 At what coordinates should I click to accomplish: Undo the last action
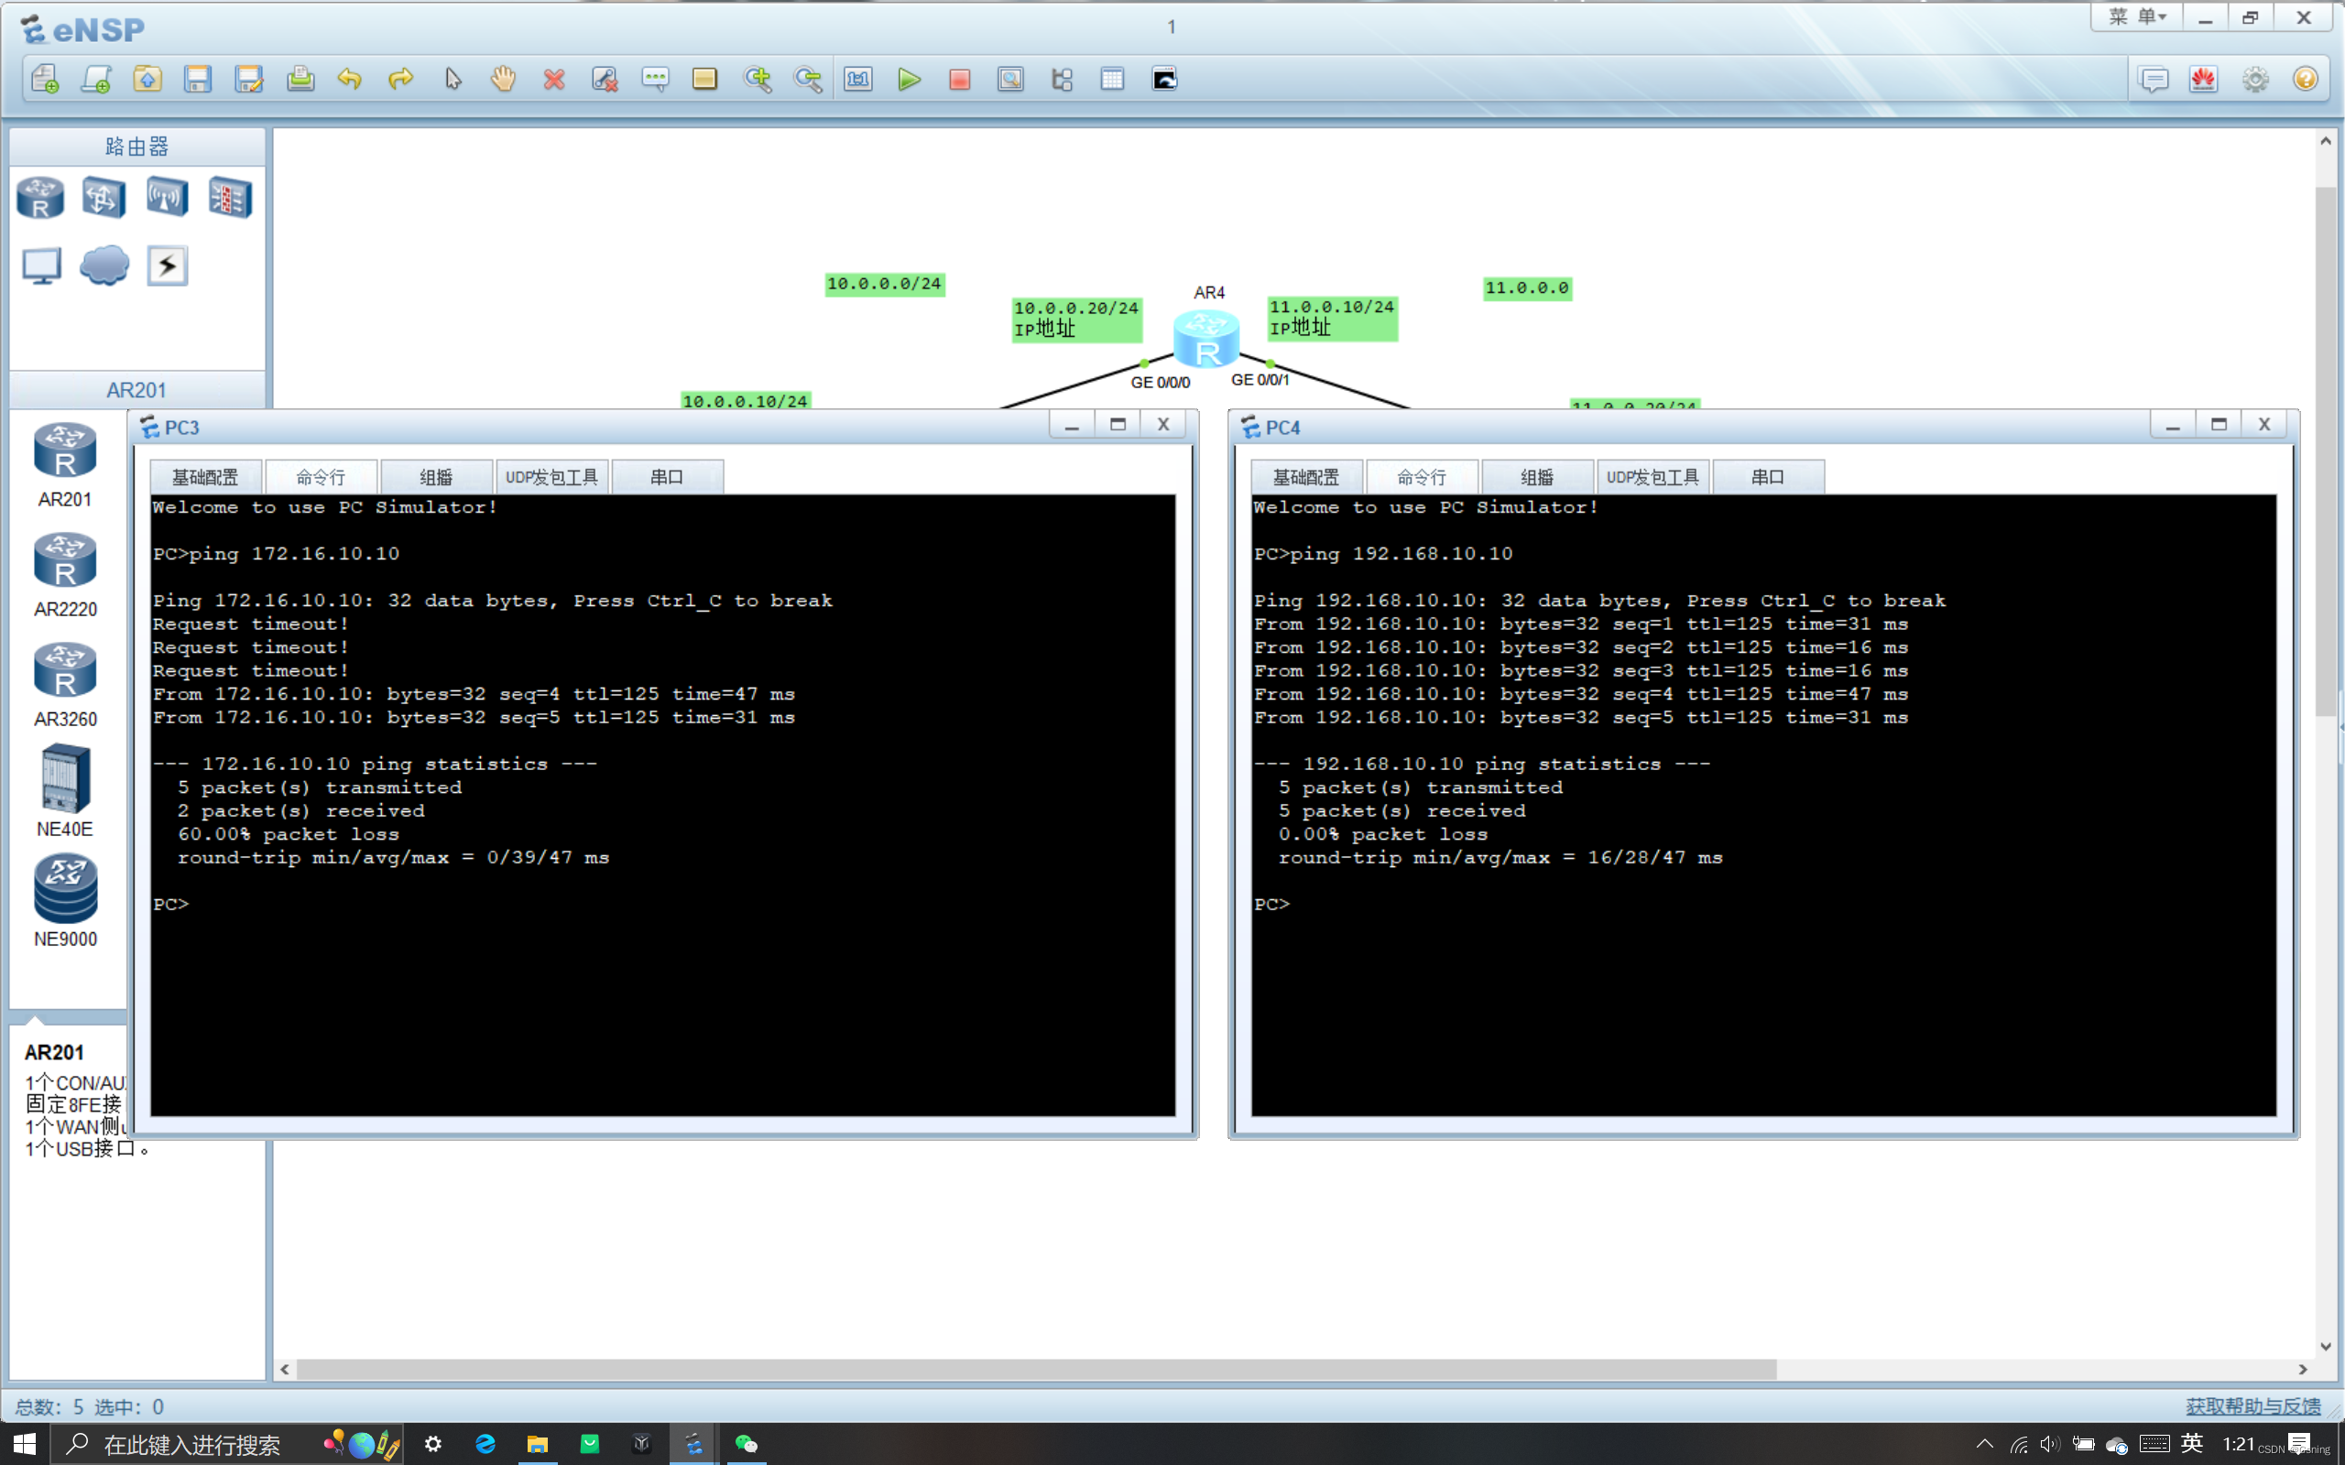[350, 80]
